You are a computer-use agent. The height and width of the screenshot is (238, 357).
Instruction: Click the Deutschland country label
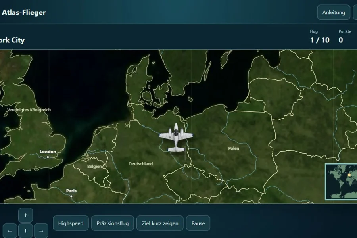(x=141, y=164)
